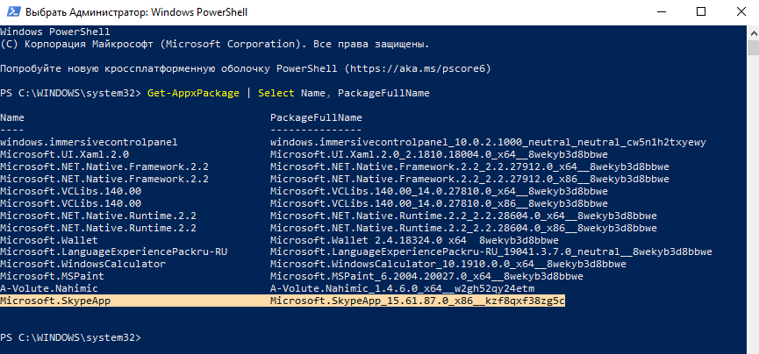This screenshot has height=354, width=759.
Task: Click the Microsoft.LanguageExperiencePackru-RU name entry
Action: (114, 252)
